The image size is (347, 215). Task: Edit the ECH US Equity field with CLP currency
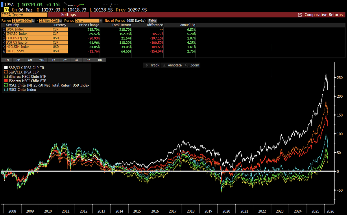click(x=28, y=42)
